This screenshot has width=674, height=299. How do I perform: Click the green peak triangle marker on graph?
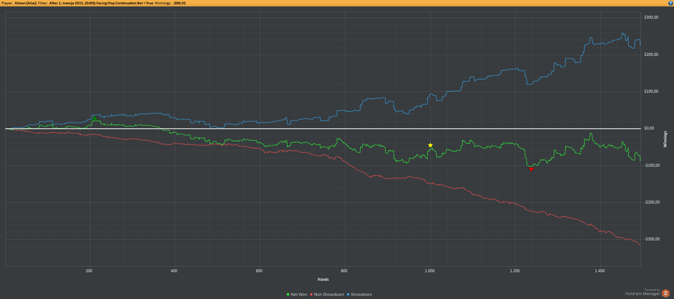(x=95, y=118)
